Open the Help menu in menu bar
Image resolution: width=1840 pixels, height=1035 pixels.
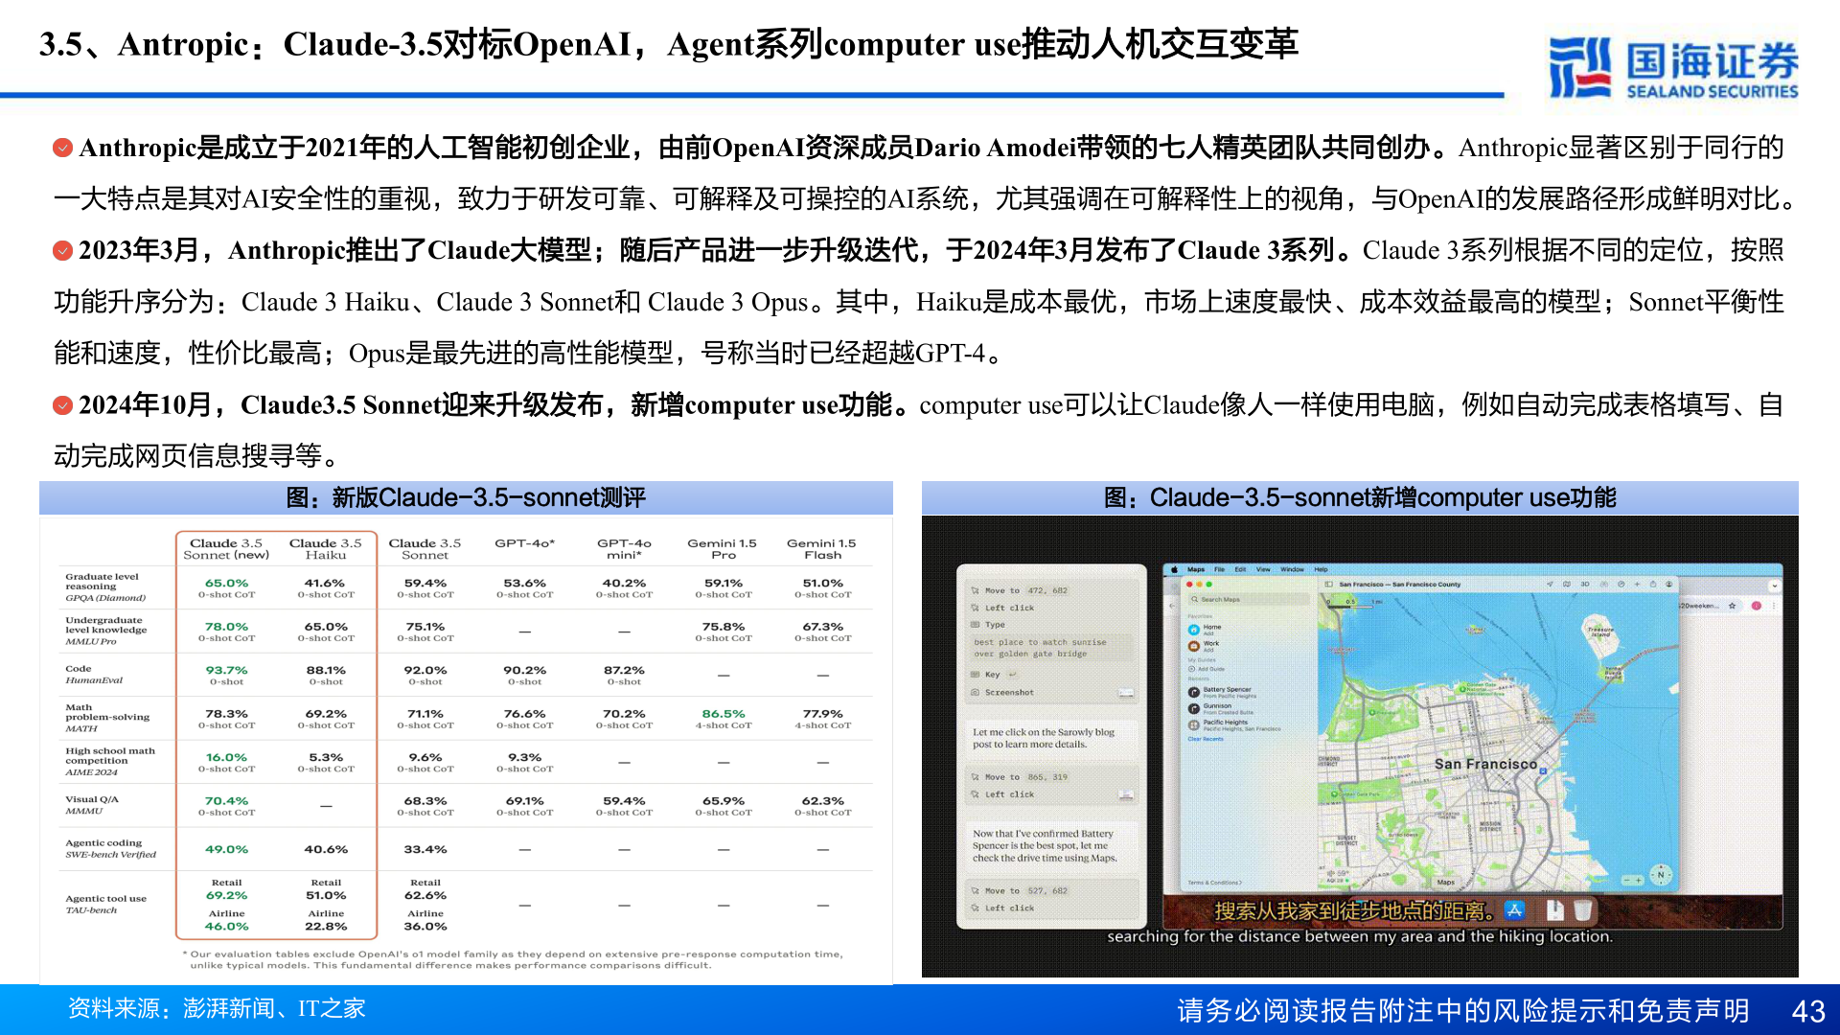1321,569
